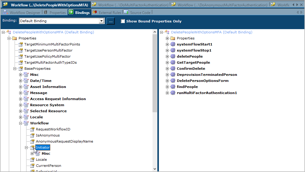Enable Show Bound Properties Only checkbox

point(123,21)
